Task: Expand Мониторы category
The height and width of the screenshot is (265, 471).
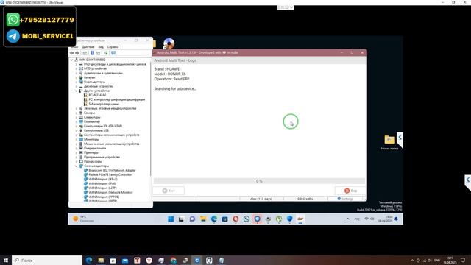Action: point(77,139)
